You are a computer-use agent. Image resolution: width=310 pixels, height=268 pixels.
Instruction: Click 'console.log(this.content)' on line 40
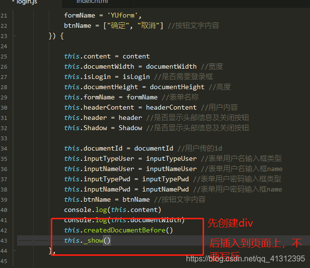[113, 210]
